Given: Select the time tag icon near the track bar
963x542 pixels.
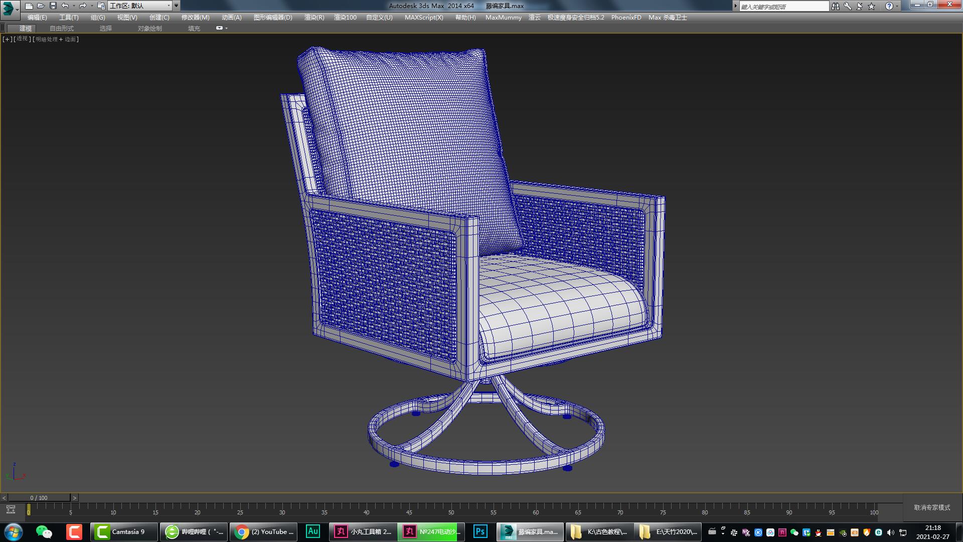Looking at the screenshot, I should click(11, 509).
